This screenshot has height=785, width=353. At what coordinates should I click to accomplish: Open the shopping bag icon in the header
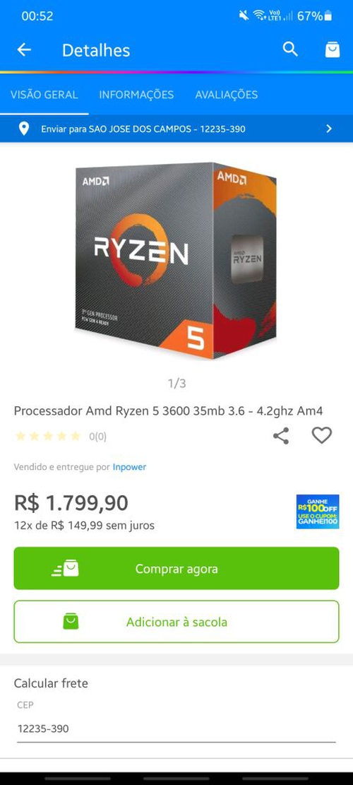(333, 49)
